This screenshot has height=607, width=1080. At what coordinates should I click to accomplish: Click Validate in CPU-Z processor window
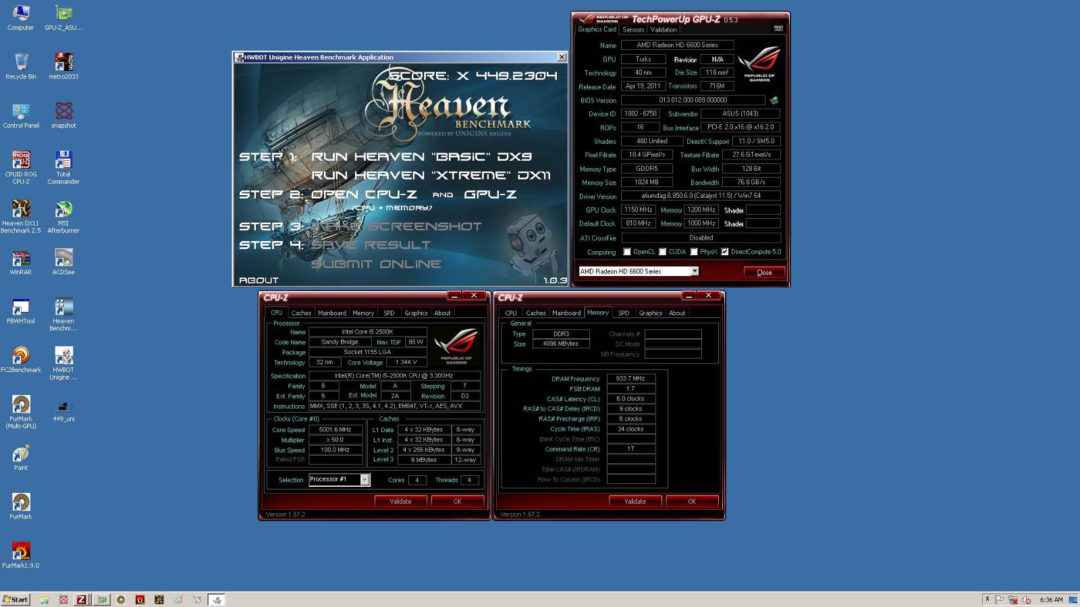pos(400,501)
